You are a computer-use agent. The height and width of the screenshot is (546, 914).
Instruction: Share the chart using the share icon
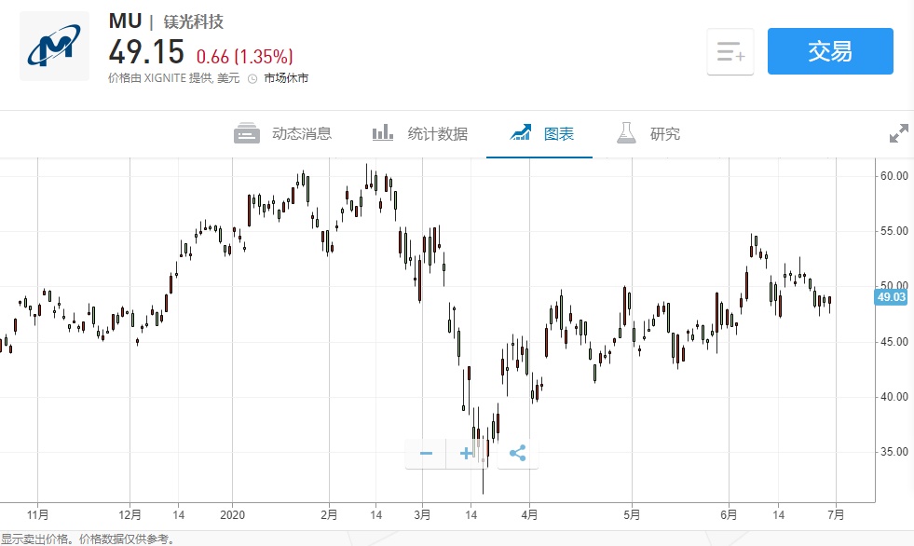[x=518, y=454]
